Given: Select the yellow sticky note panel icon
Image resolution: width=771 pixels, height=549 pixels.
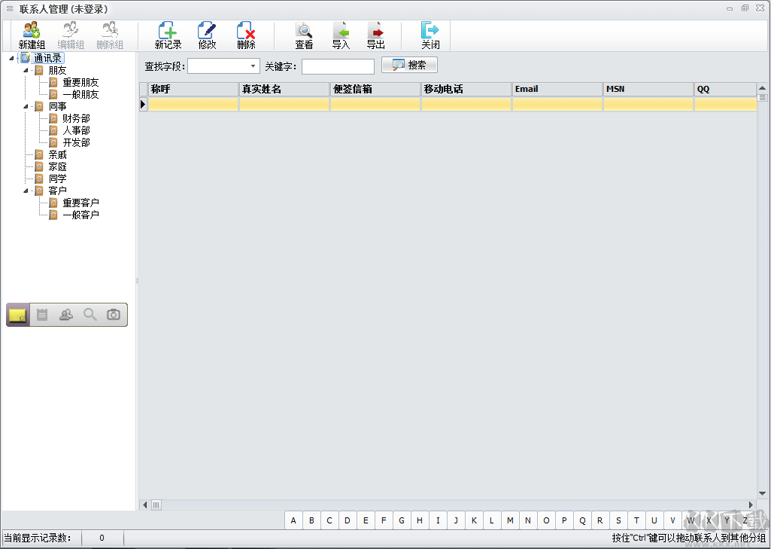Looking at the screenshot, I should (x=17, y=314).
